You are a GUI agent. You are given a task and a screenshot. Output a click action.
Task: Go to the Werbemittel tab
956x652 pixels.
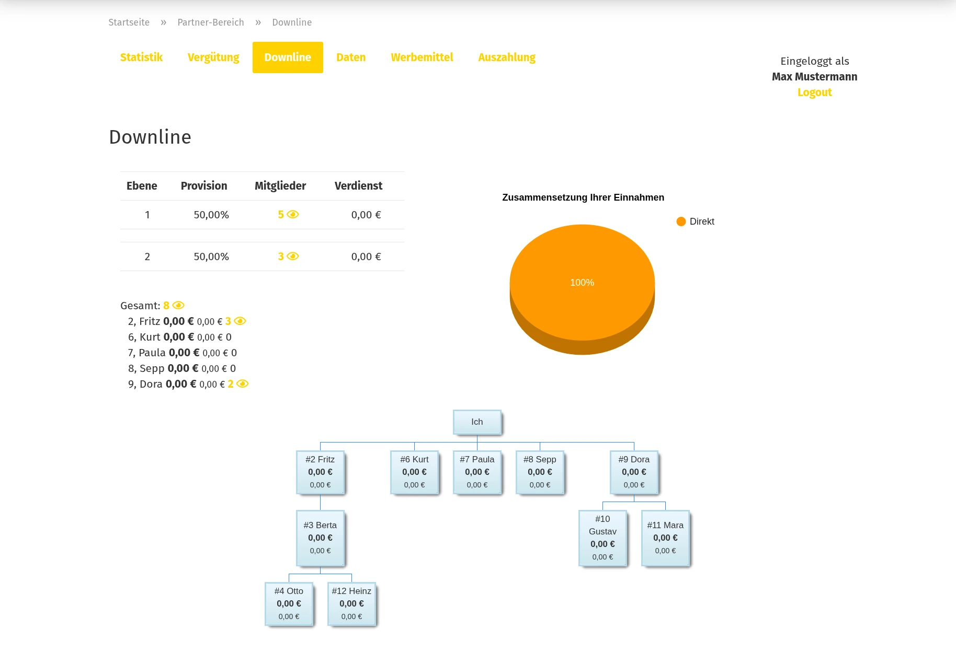pyautogui.click(x=422, y=57)
